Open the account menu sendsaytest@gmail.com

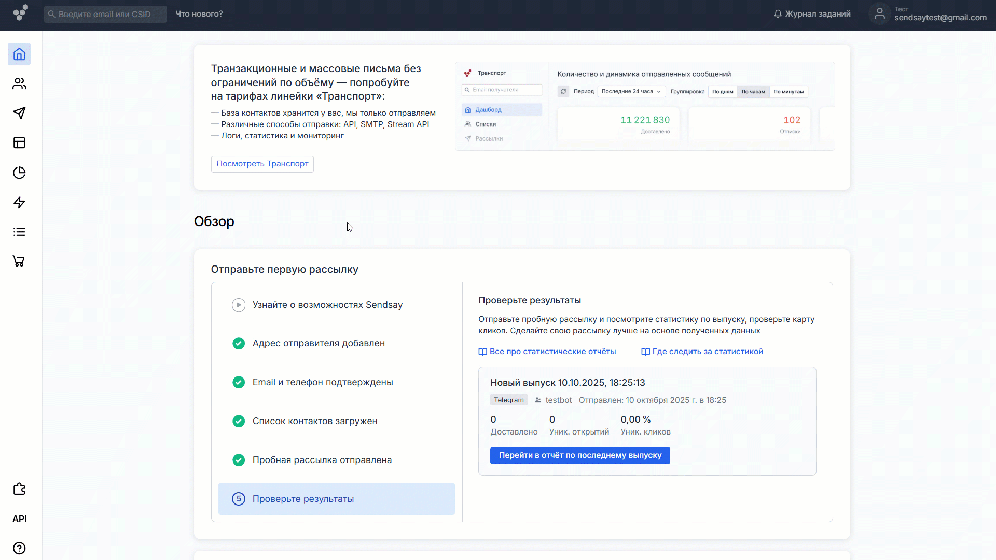pyautogui.click(x=929, y=14)
